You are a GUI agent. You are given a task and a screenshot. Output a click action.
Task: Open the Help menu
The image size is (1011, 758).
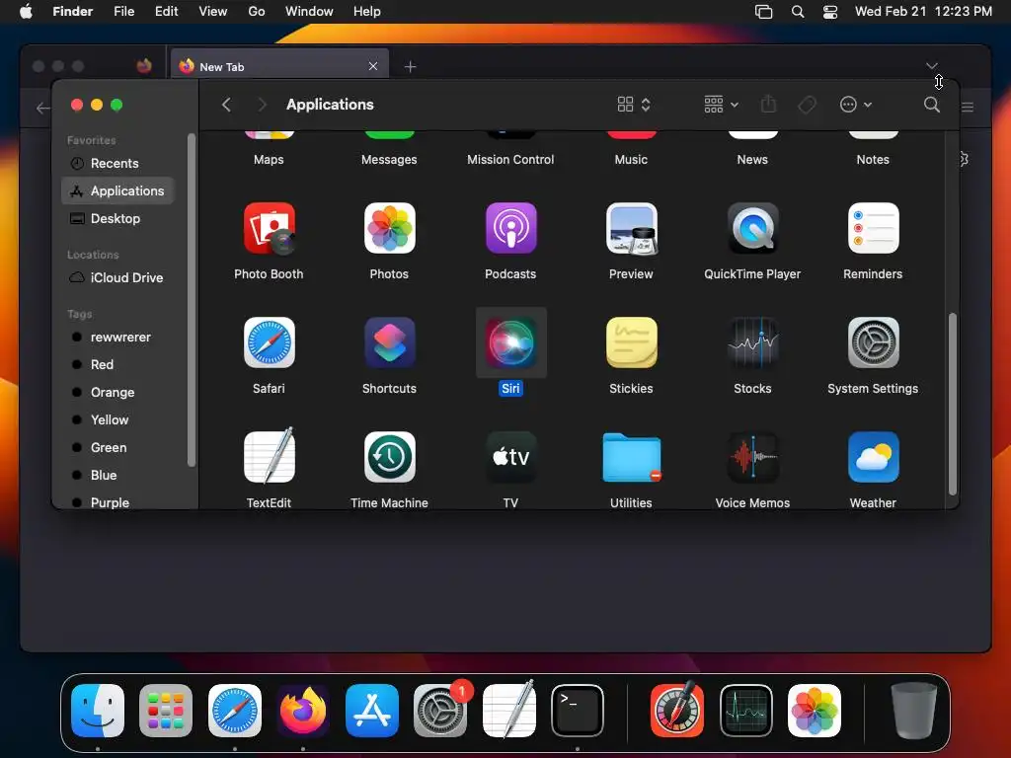tap(367, 12)
